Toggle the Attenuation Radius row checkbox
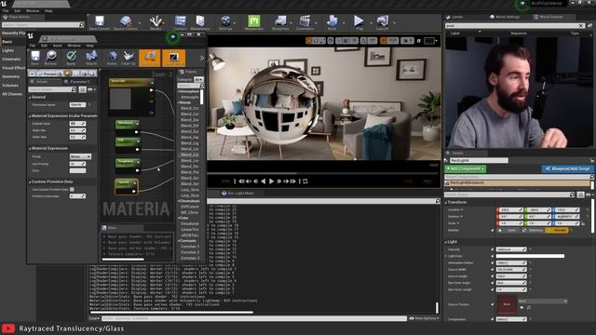 [493, 262]
